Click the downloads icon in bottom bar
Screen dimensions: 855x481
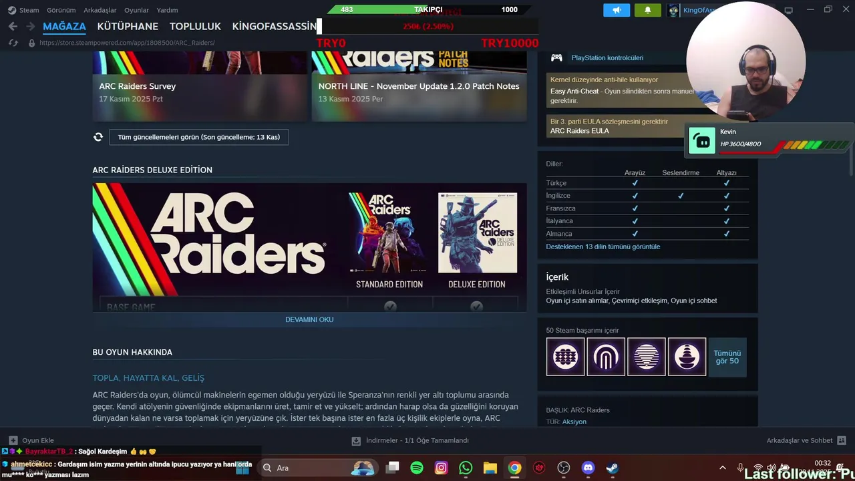click(x=356, y=441)
